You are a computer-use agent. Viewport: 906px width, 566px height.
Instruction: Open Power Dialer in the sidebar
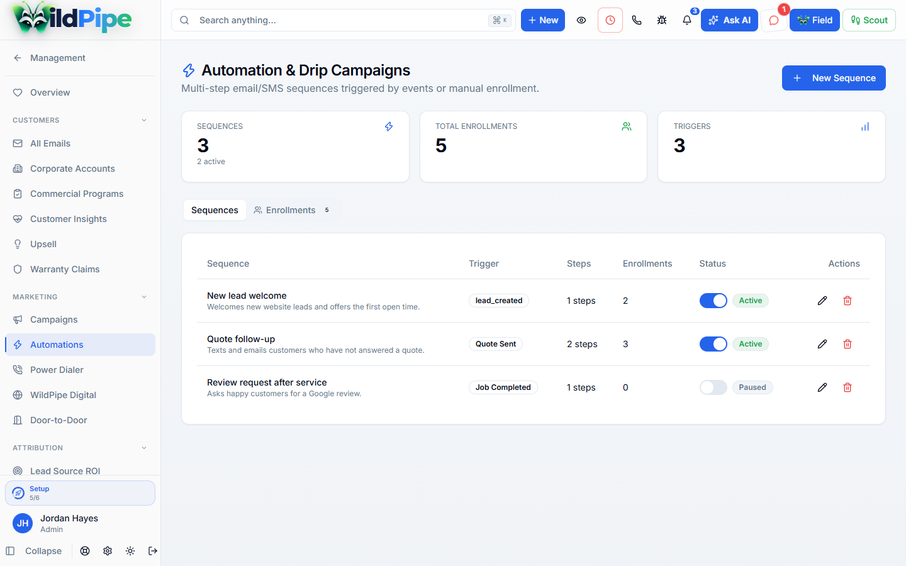coord(80,370)
